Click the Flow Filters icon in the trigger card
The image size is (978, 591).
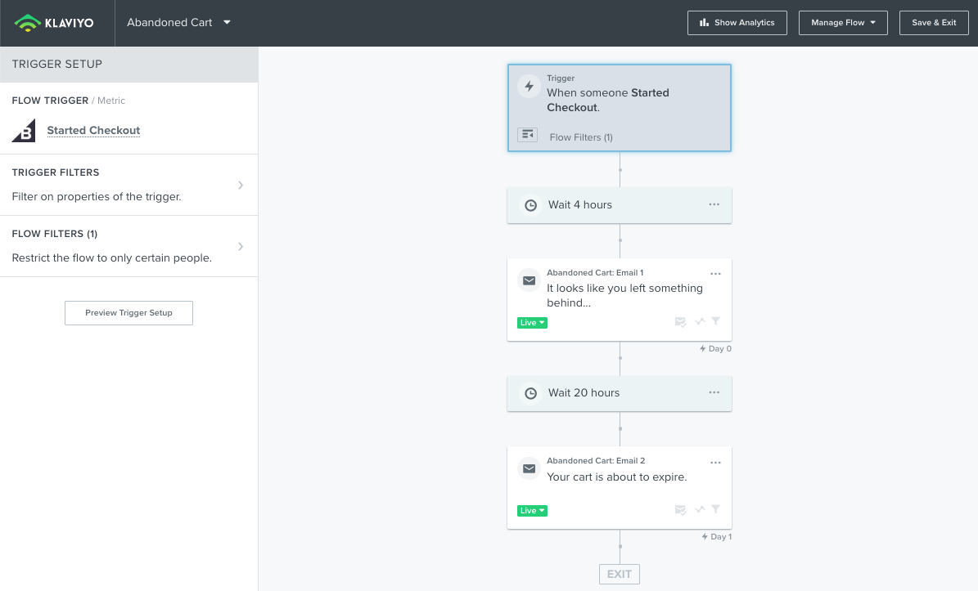(x=528, y=135)
